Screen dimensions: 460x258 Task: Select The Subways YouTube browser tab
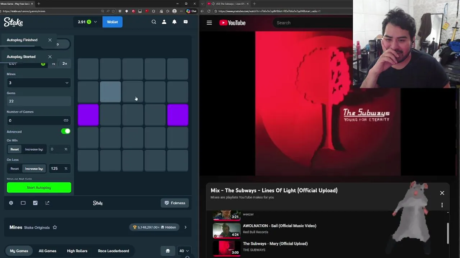tap(228, 4)
